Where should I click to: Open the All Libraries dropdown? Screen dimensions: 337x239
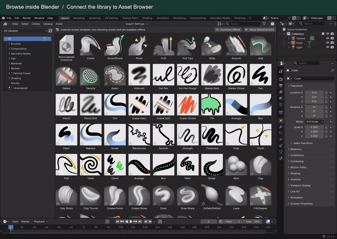point(25,31)
